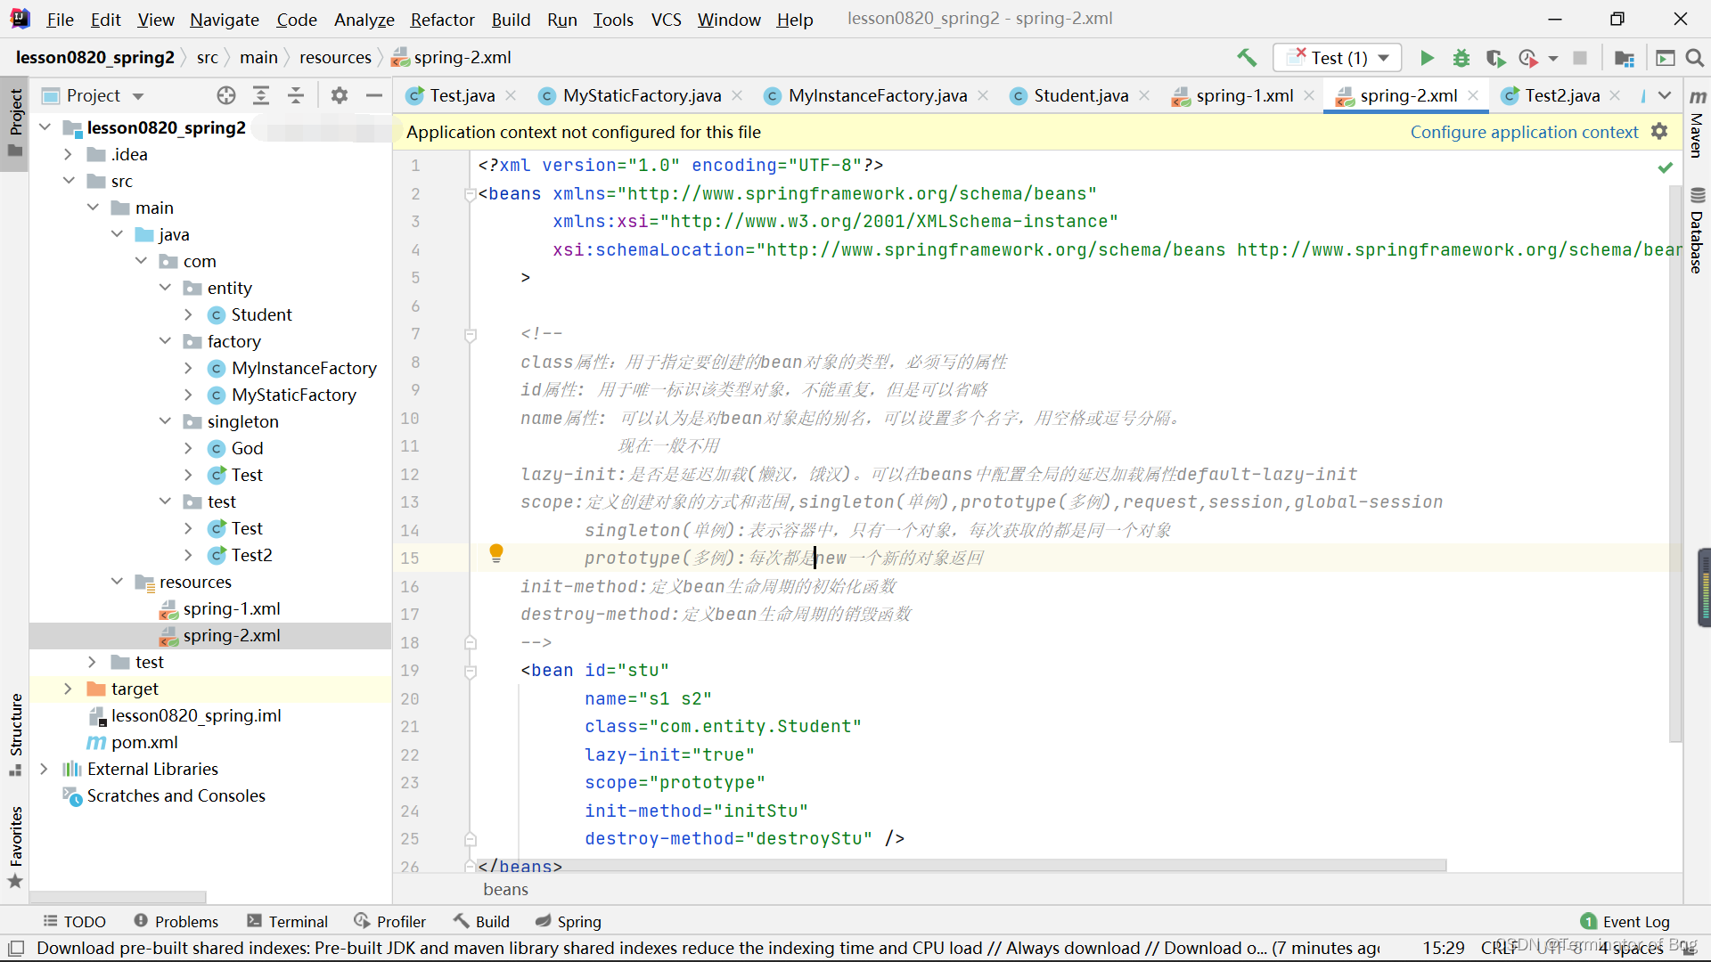Open the Terminal tool window
The height and width of the screenshot is (962, 1711).
288,921
